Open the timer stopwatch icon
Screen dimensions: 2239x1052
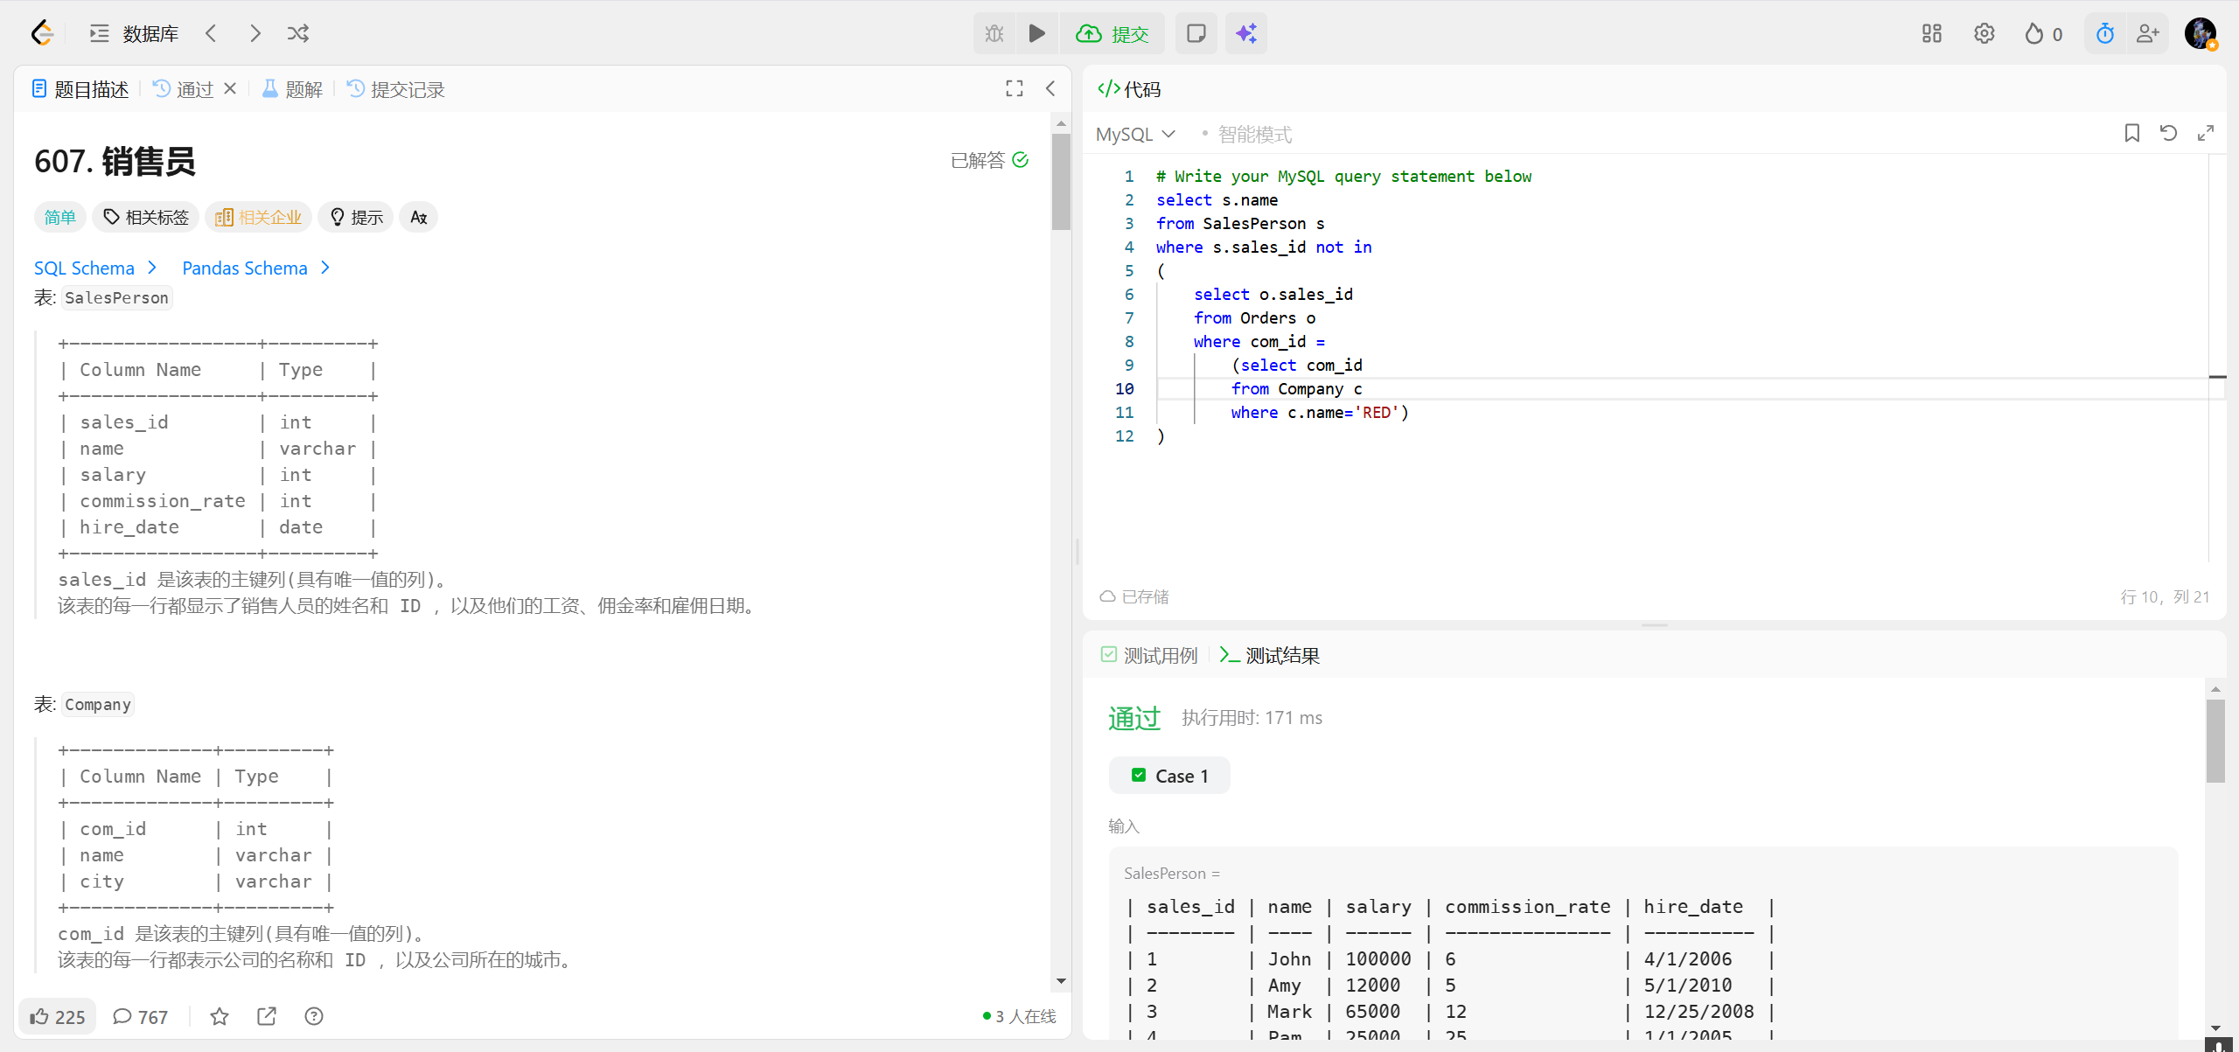[x=2104, y=33]
